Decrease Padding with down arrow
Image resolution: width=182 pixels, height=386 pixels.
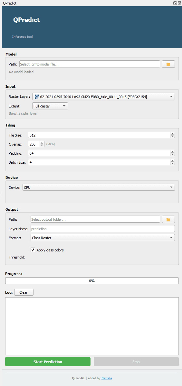pyautogui.click(x=172, y=155)
